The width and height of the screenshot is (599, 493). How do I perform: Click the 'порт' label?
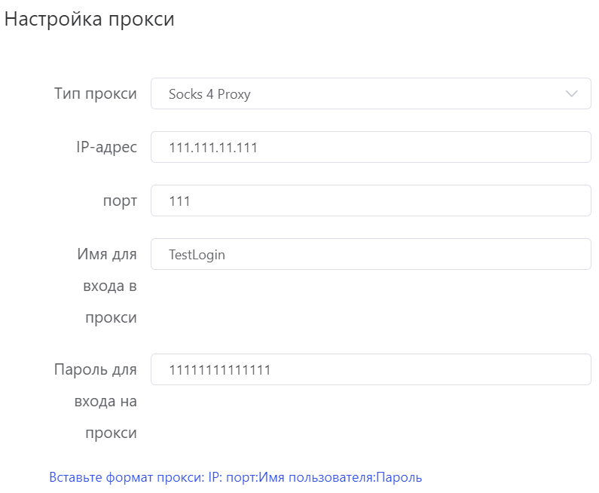120,201
